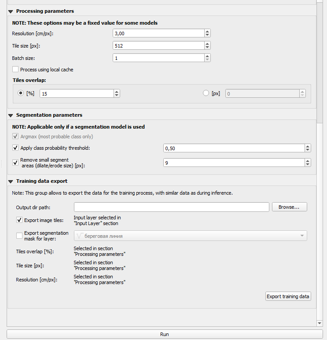Click Browse for output directory
The height and width of the screenshot is (340, 327).
pyautogui.click(x=290, y=207)
